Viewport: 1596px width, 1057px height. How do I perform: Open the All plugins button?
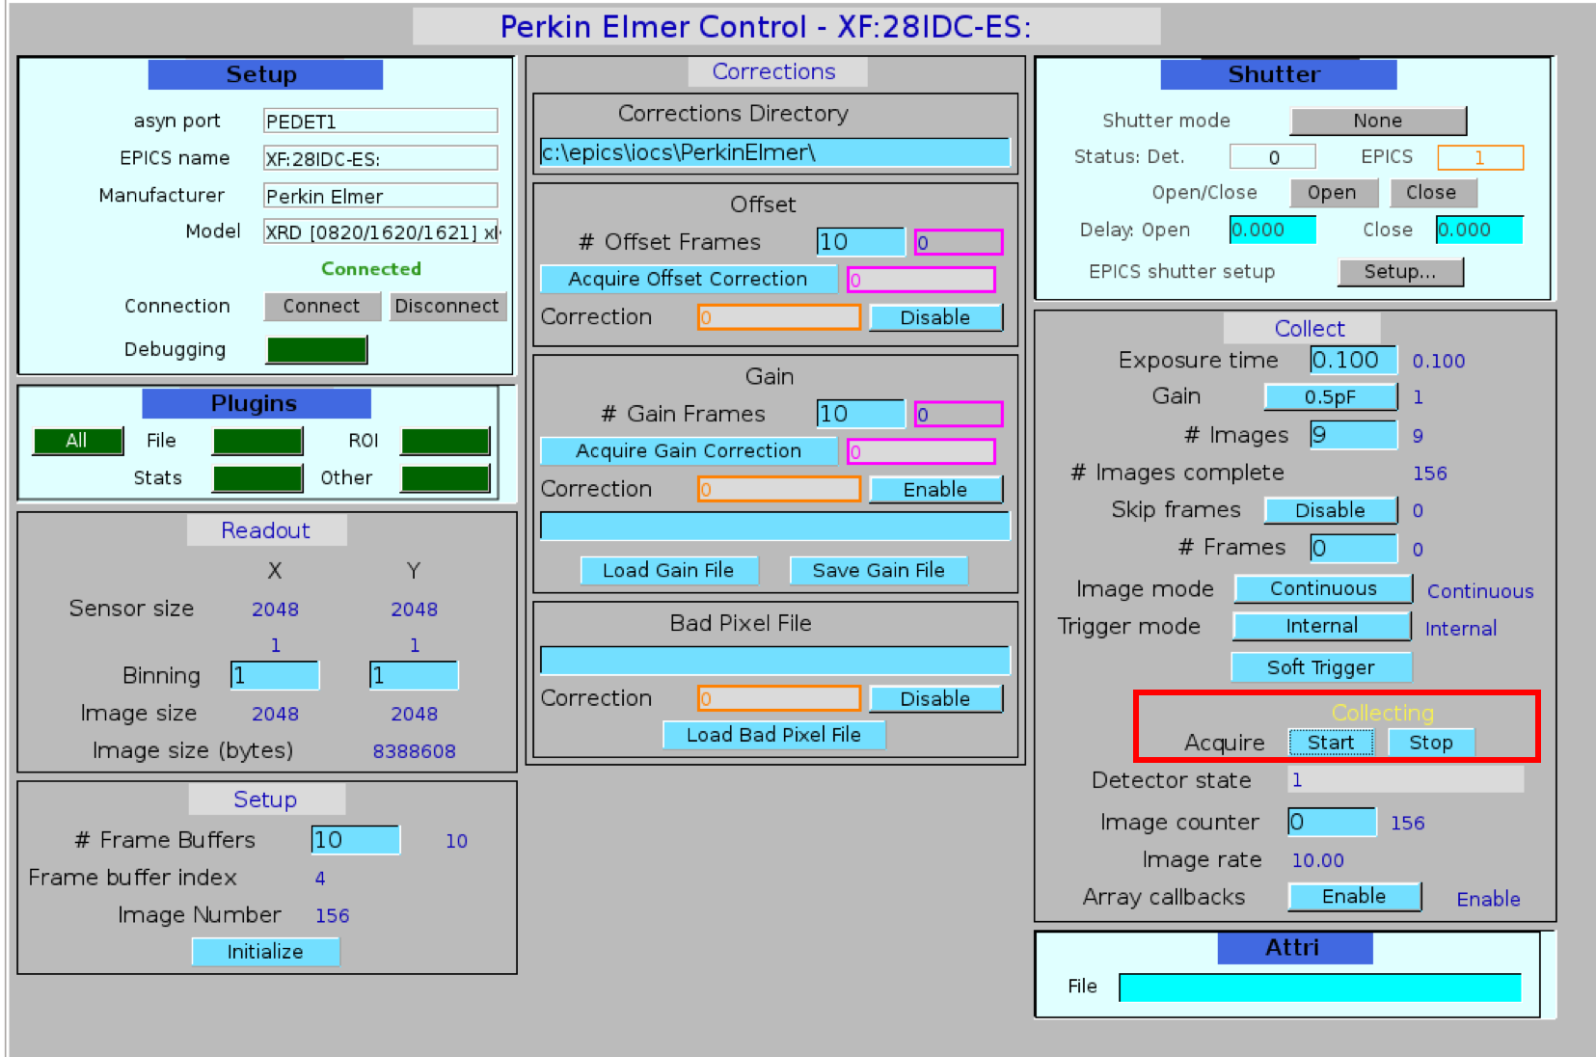[77, 441]
